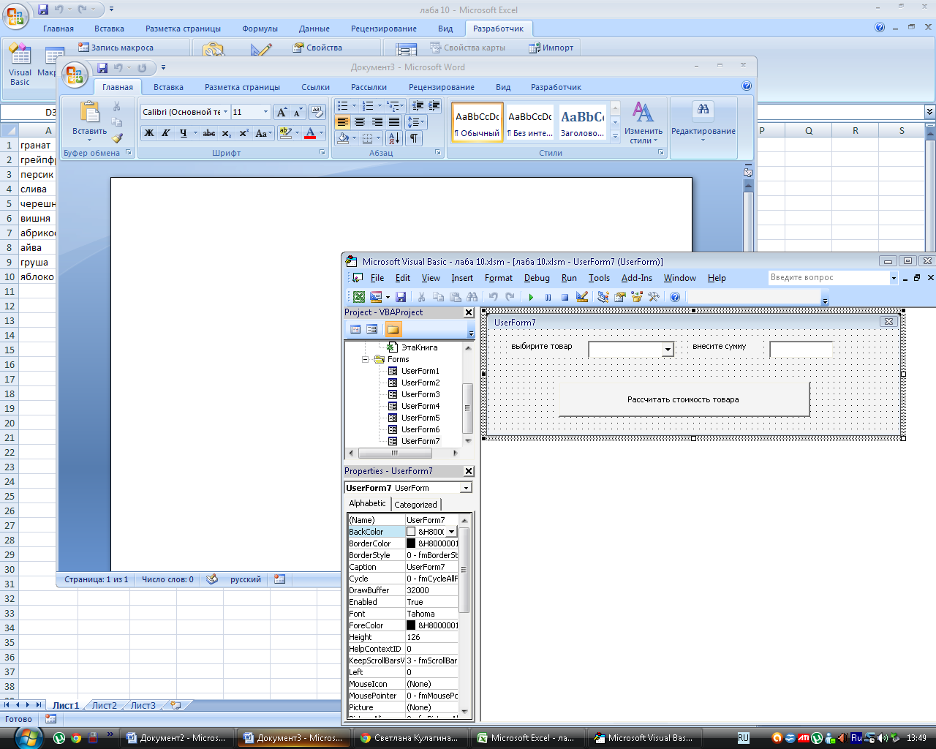Click the ForeColor black color swatch
Image resolution: width=936 pixels, height=749 pixels.
point(411,625)
